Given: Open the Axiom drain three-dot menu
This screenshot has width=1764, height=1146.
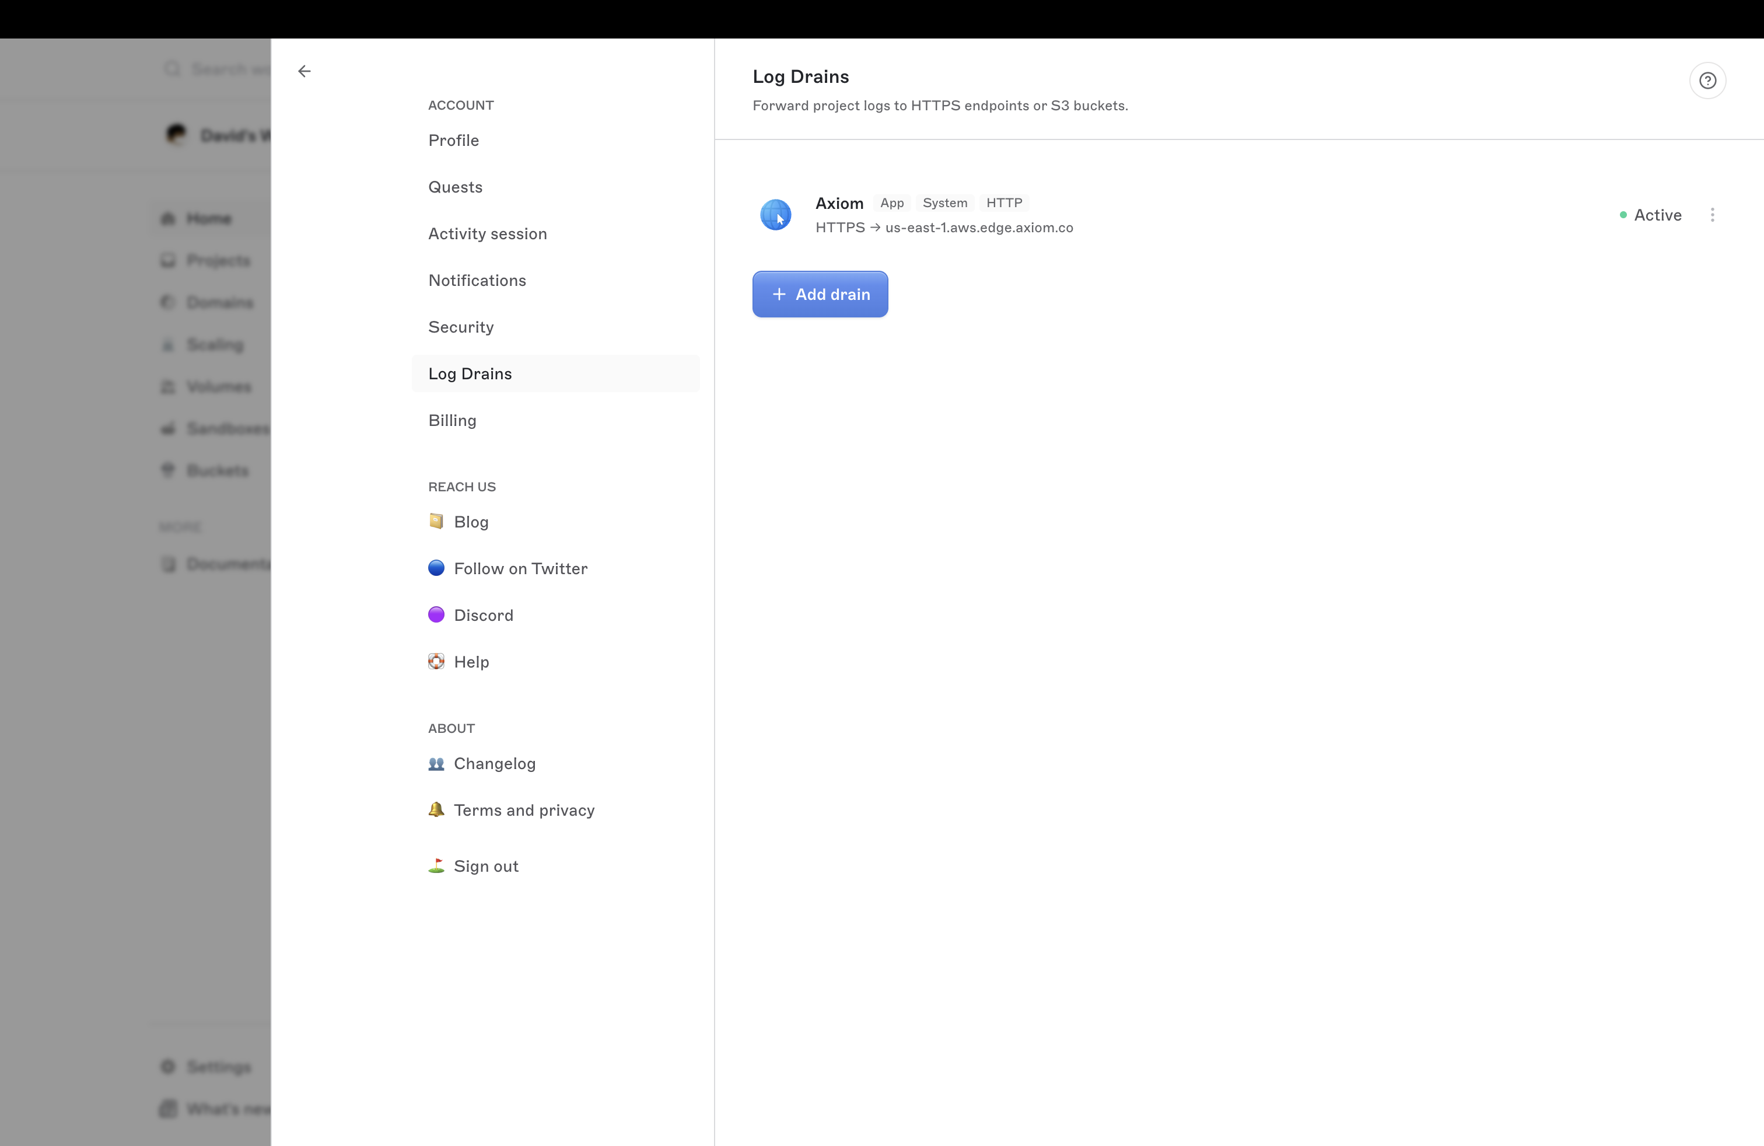Looking at the screenshot, I should (x=1712, y=215).
